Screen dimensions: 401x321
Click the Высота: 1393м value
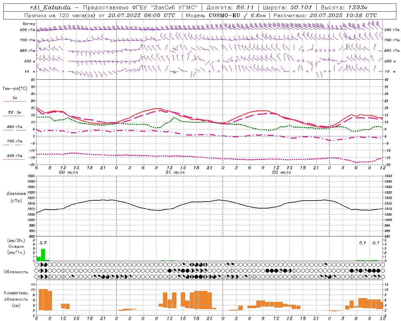coord(344,8)
